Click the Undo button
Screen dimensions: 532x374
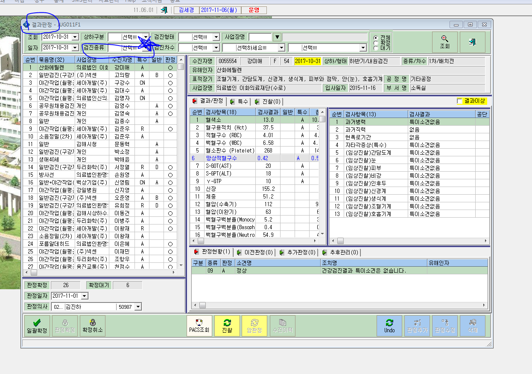389,326
